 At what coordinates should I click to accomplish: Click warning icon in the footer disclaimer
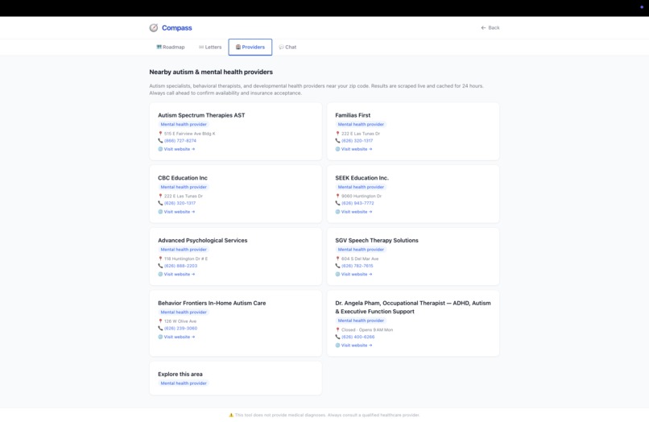coord(231,415)
